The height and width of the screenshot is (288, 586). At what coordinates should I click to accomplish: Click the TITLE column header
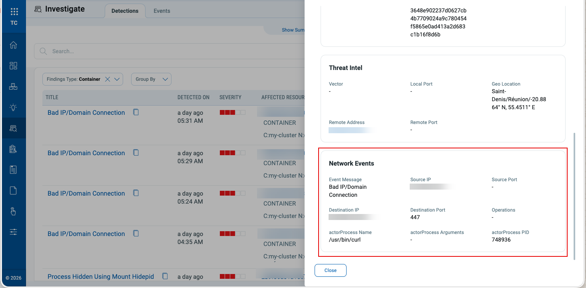[52, 97]
